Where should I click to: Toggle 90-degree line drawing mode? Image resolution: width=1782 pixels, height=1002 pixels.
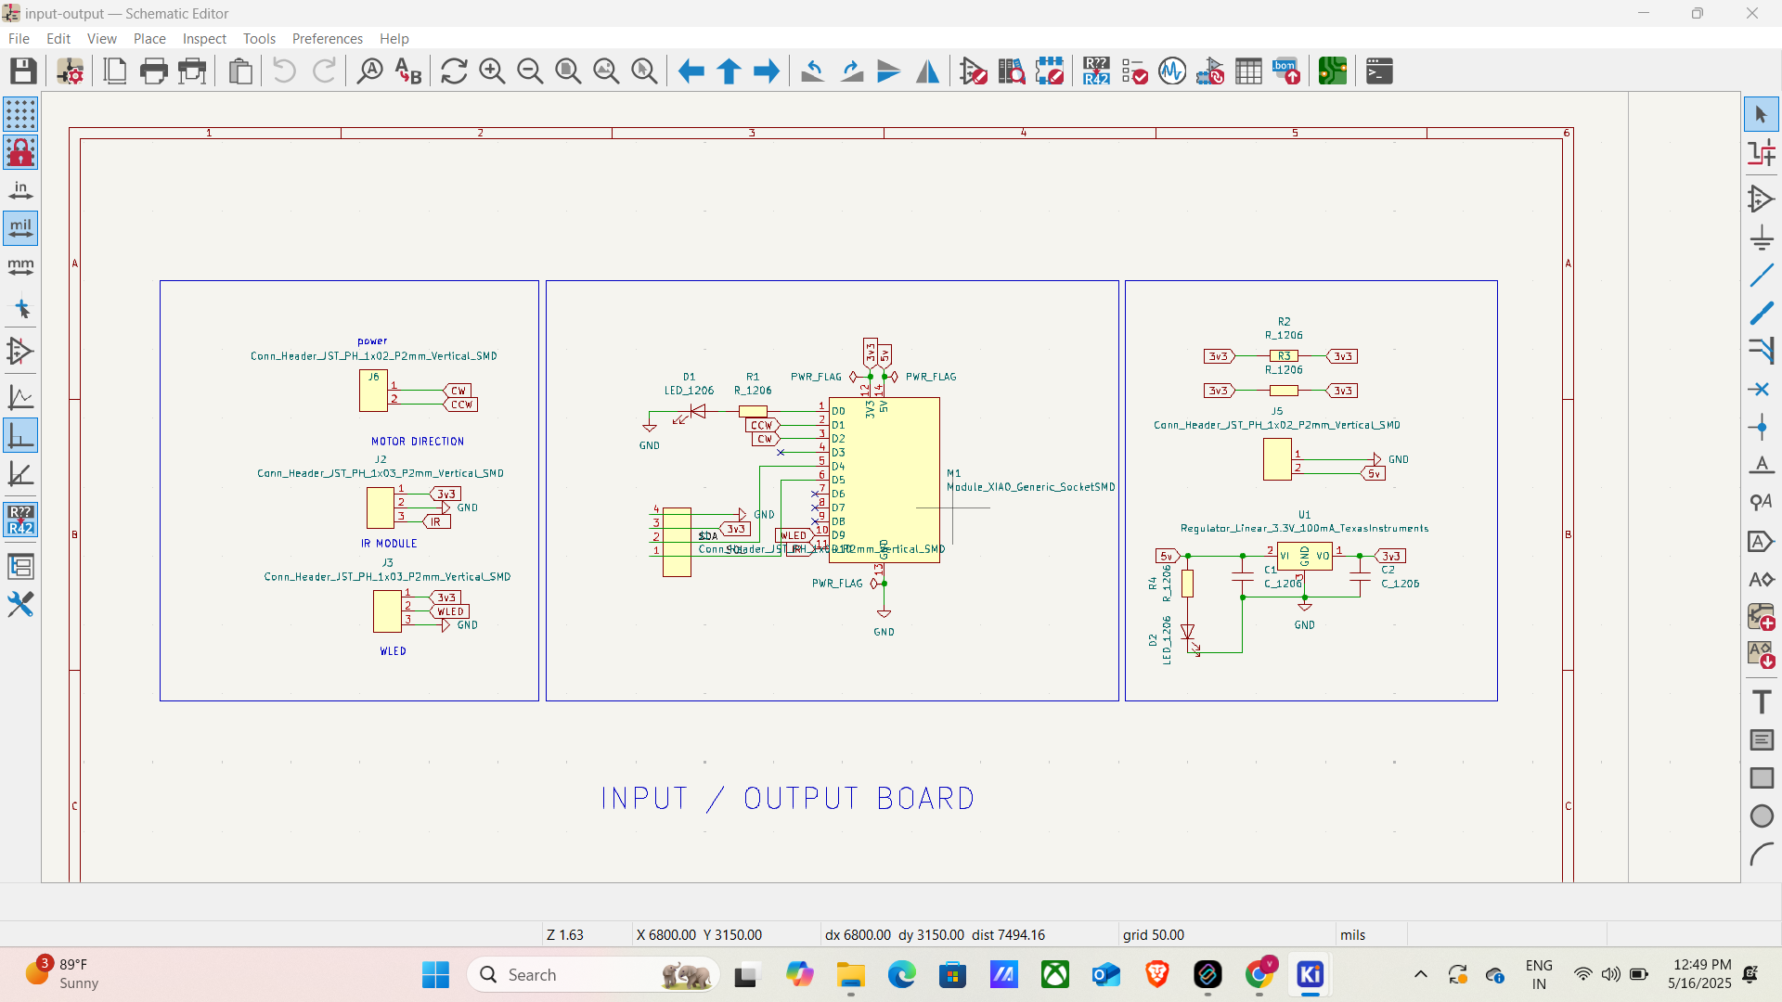(x=20, y=436)
